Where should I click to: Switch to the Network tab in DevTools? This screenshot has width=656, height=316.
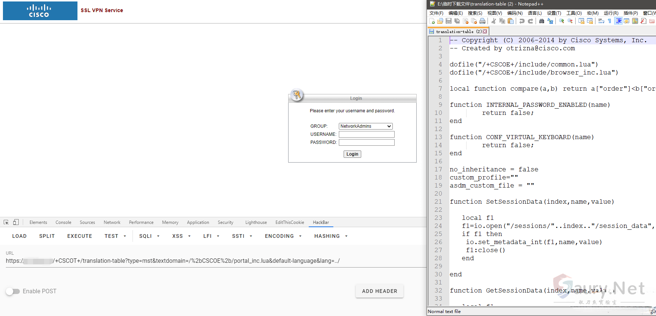coord(112,222)
